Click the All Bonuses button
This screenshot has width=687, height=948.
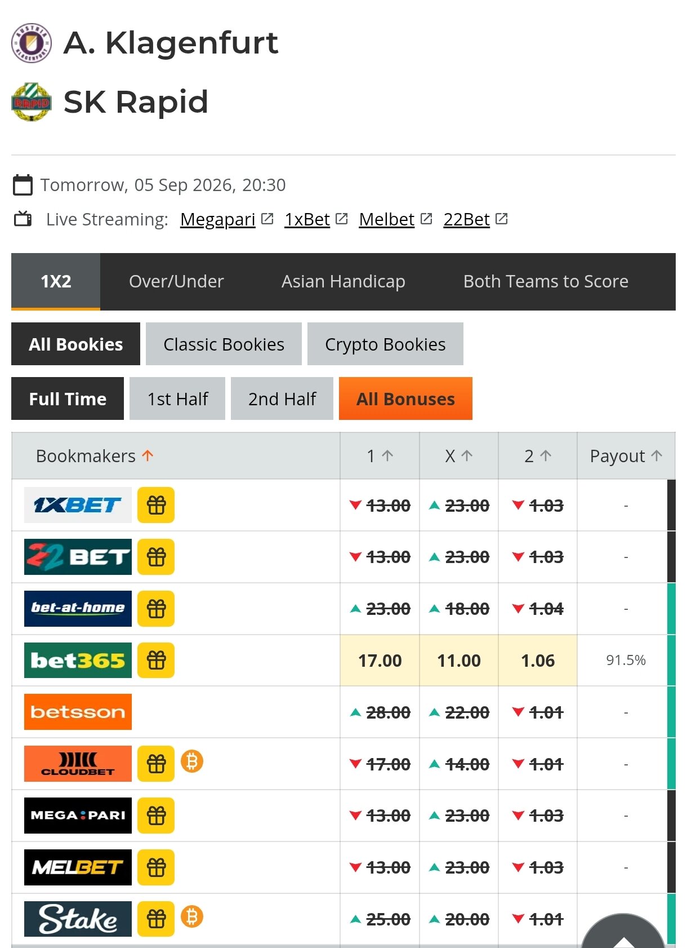[405, 398]
